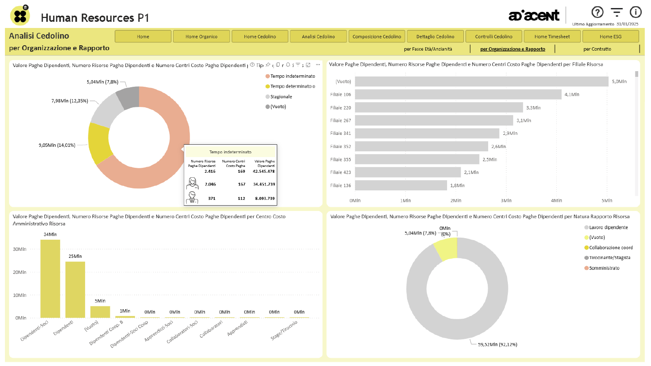The height and width of the screenshot is (366, 651).
Task: Select the Filiale 106 bar
Action: (458, 95)
